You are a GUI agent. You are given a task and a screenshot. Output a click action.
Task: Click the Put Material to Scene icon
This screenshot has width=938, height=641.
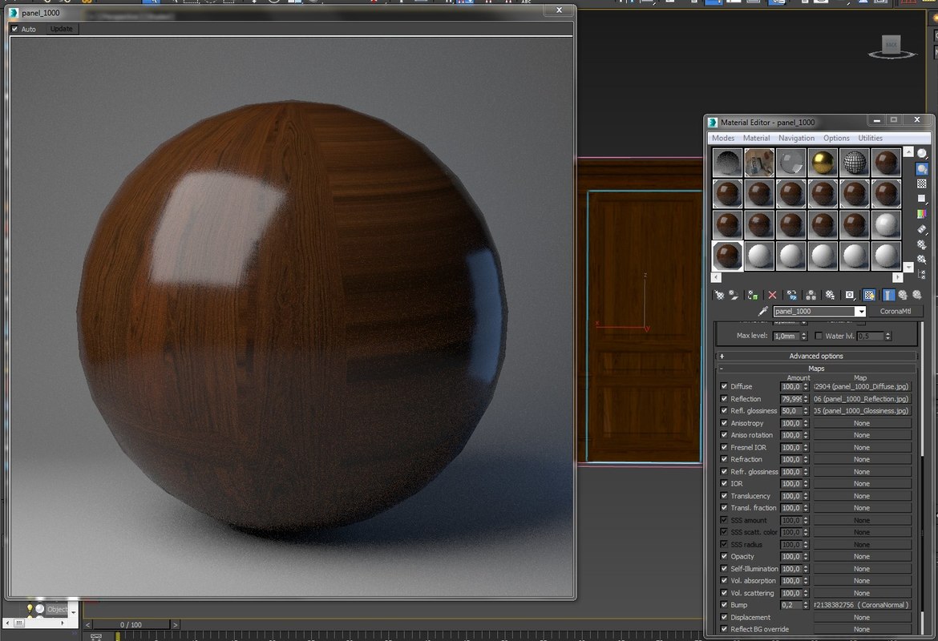[x=734, y=296]
